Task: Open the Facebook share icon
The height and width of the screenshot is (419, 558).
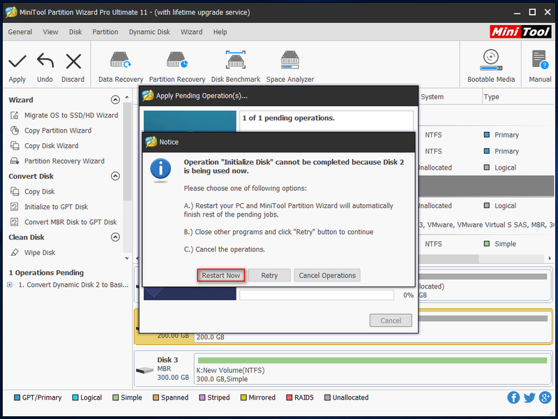Action: click(513, 397)
